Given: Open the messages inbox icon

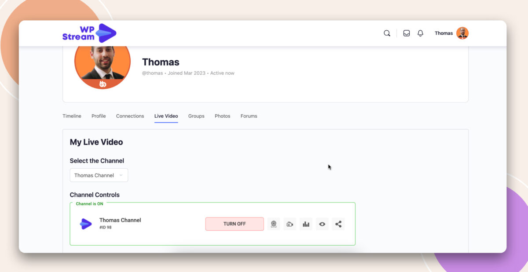Looking at the screenshot, I should (407, 33).
